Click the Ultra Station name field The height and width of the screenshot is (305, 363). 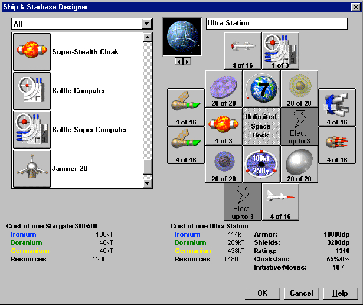coord(276,24)
